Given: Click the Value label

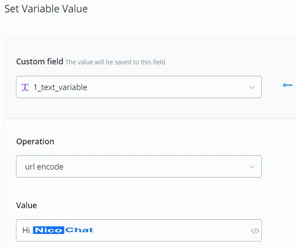Looking at the screenshot, I should click(27, 206).
